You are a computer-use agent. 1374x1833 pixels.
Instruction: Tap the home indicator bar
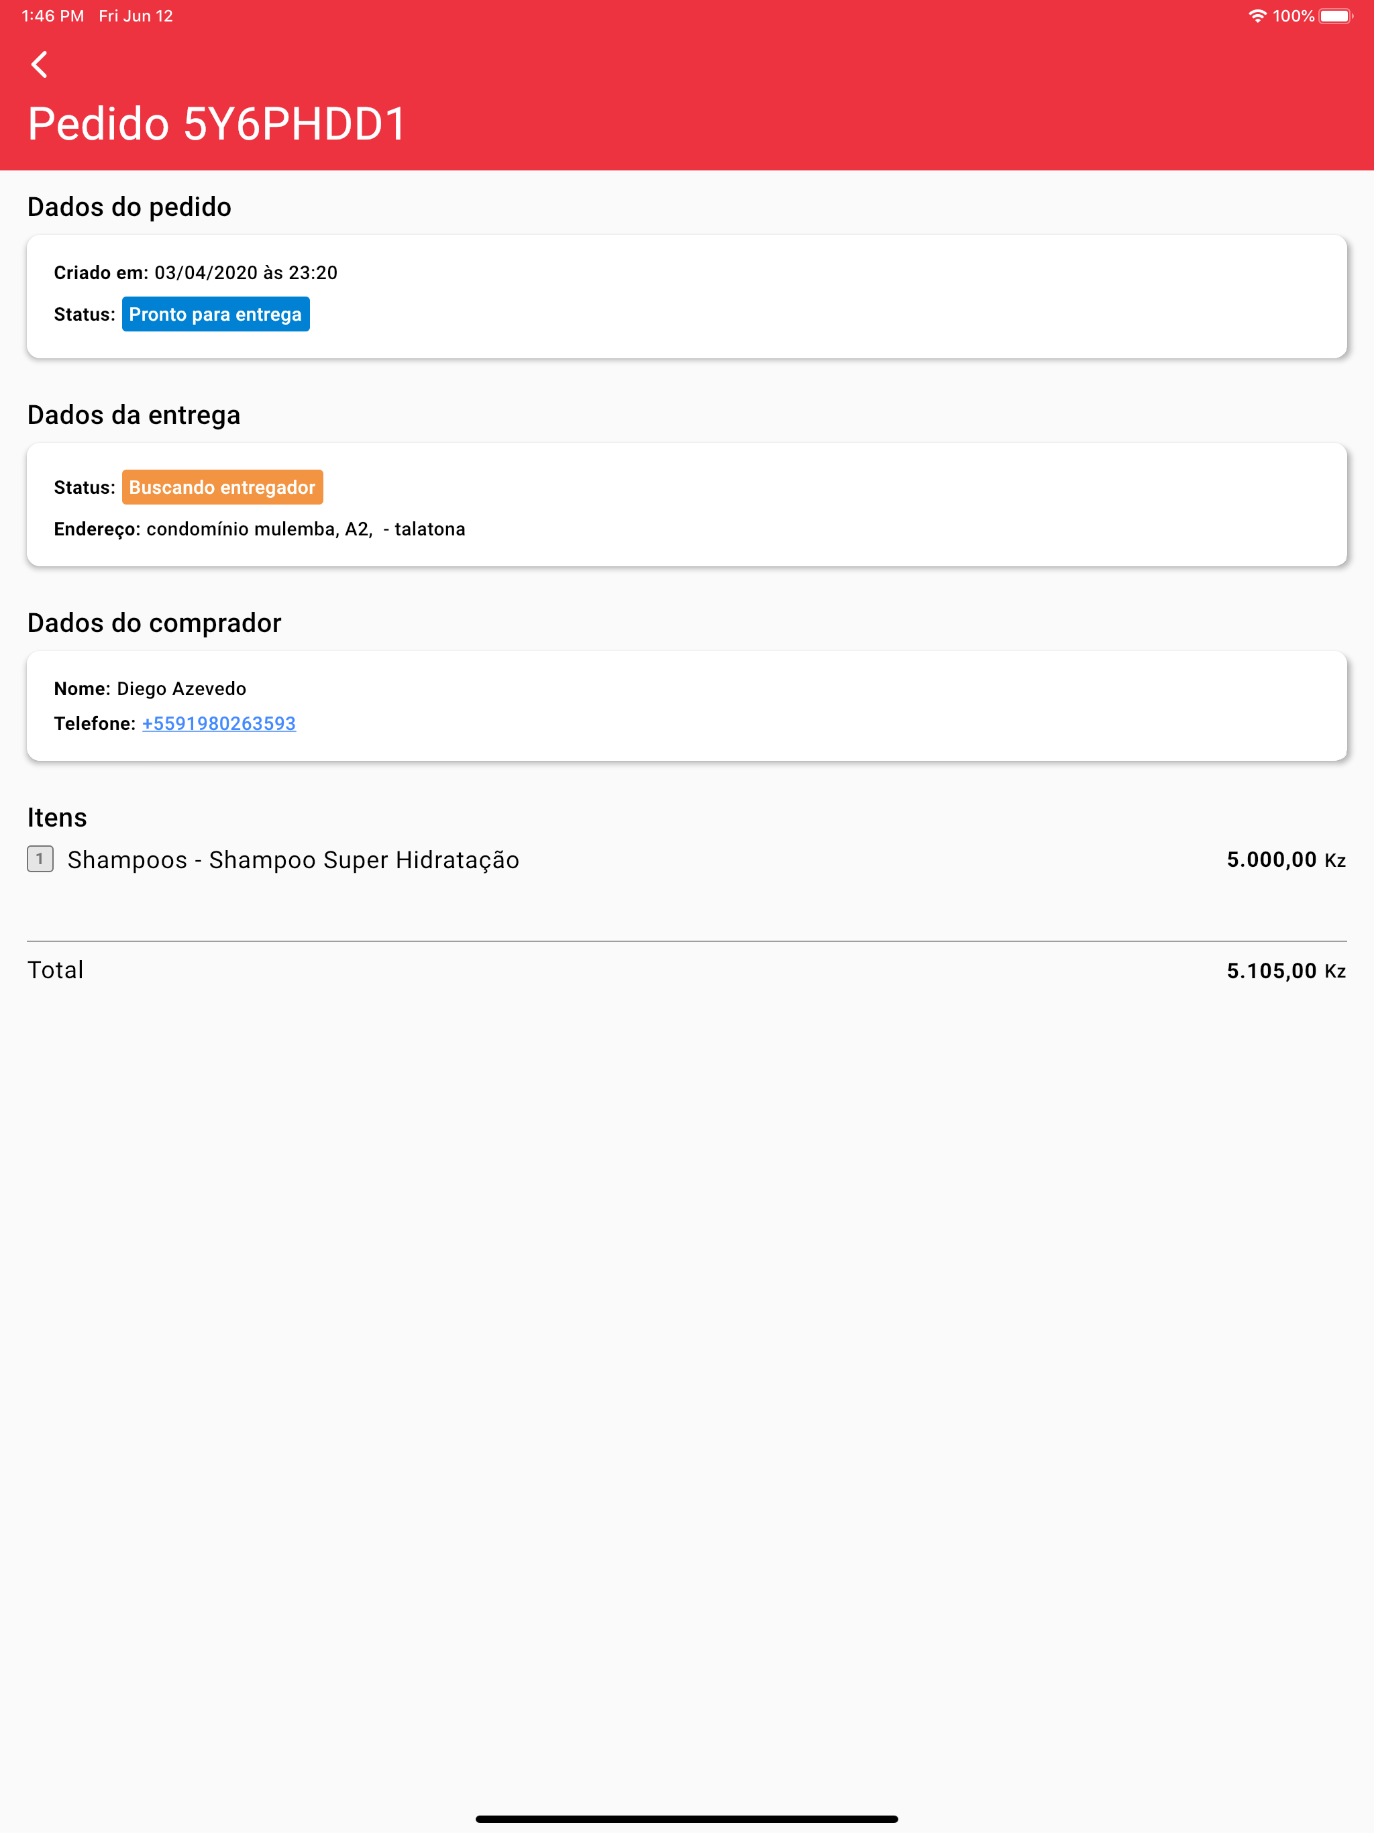[x=687, y=1819]
